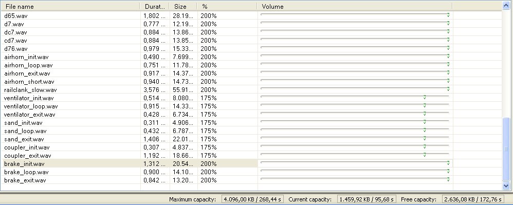
Task: Select the brake_exit.wav file
Action: [x=25, y=180]
